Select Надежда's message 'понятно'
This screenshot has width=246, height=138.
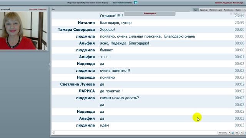[x=107, y=77]
